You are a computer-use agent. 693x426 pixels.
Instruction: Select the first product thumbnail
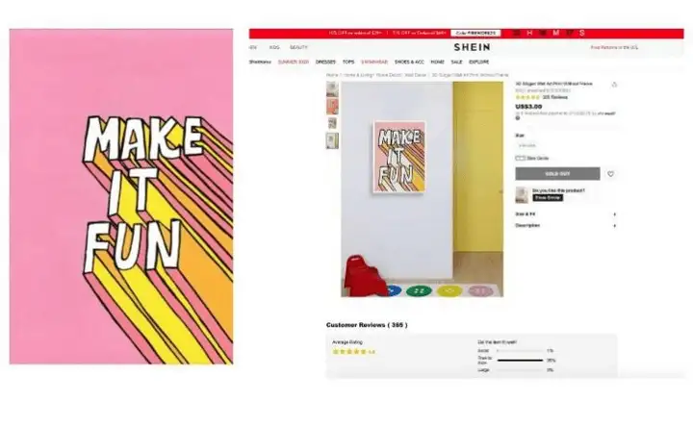[x=332, y=88]
